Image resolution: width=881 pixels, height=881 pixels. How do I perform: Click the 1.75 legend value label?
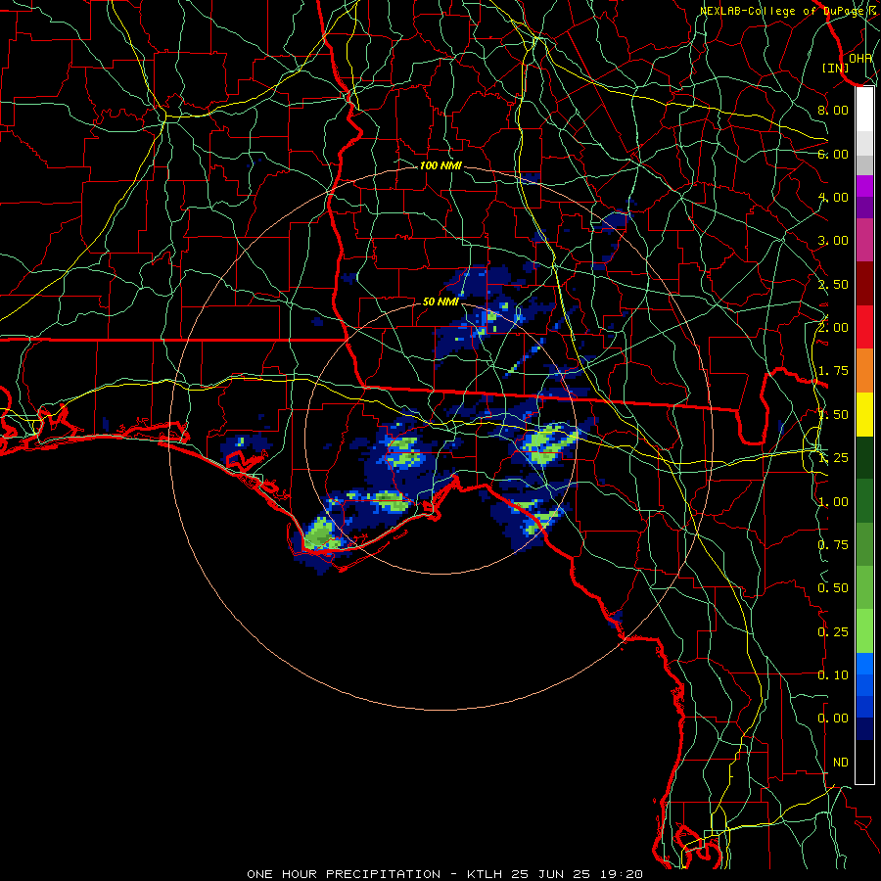click(833, 371)
